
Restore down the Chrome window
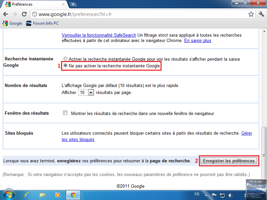(x=245, y=3)
